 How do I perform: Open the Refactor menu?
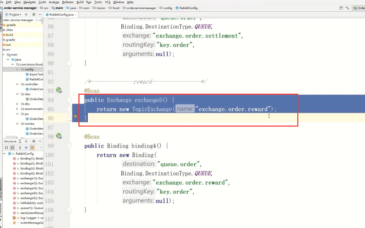tap(68, 2)
